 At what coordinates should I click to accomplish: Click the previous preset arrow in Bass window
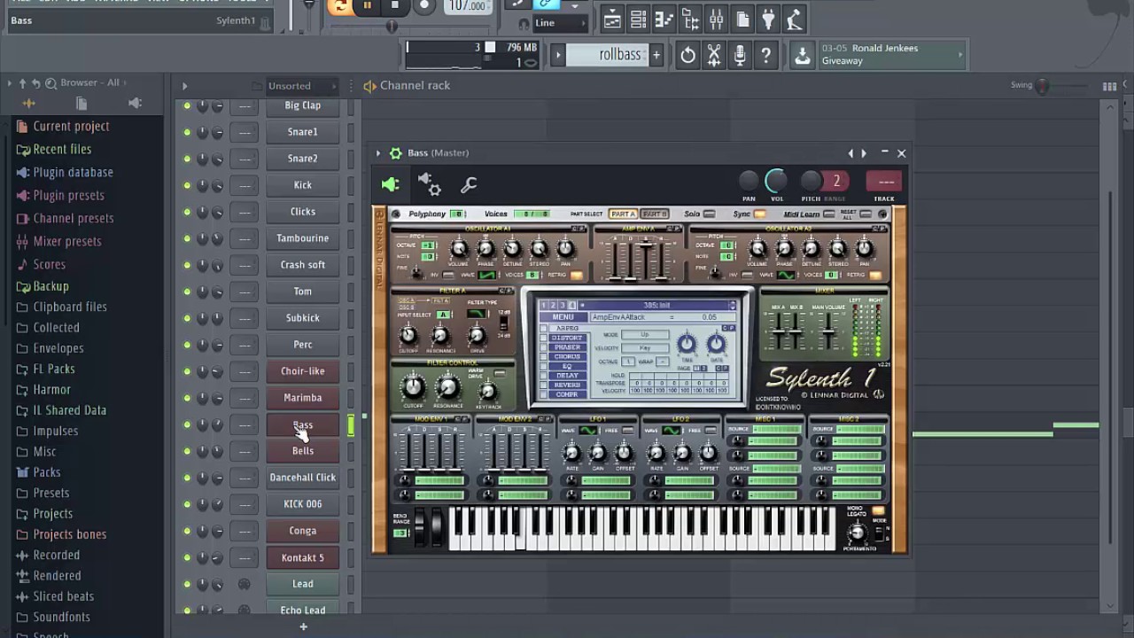(851, 153)
